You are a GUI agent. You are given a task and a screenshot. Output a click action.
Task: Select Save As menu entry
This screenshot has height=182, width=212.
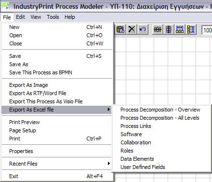coord(56,64)
